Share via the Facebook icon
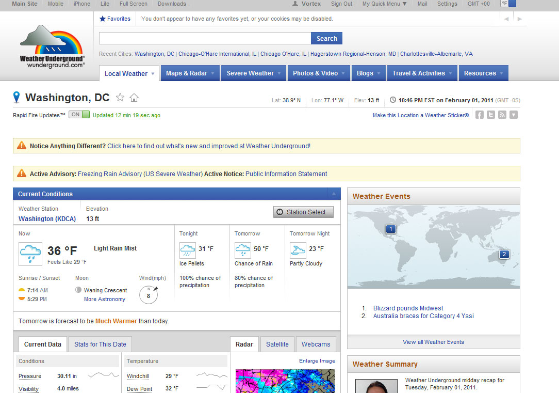559x393 pixels. [x=480, y=115]
